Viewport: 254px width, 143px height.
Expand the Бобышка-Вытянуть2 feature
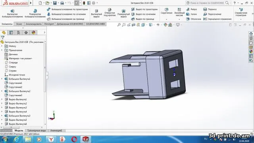(2, 91)
